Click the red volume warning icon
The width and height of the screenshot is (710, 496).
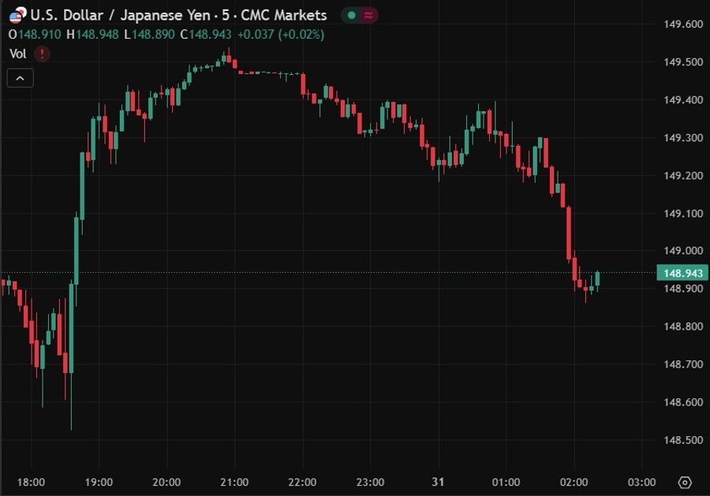click(x=42, y=54)
